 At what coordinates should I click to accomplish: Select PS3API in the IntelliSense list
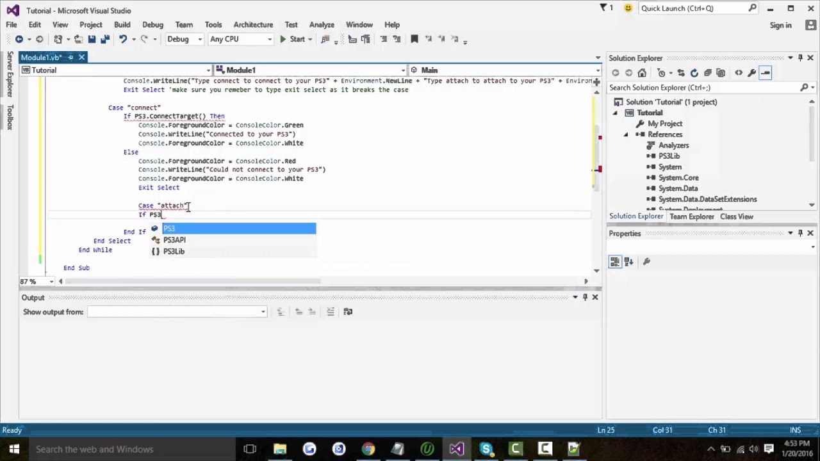pos(233,240)
